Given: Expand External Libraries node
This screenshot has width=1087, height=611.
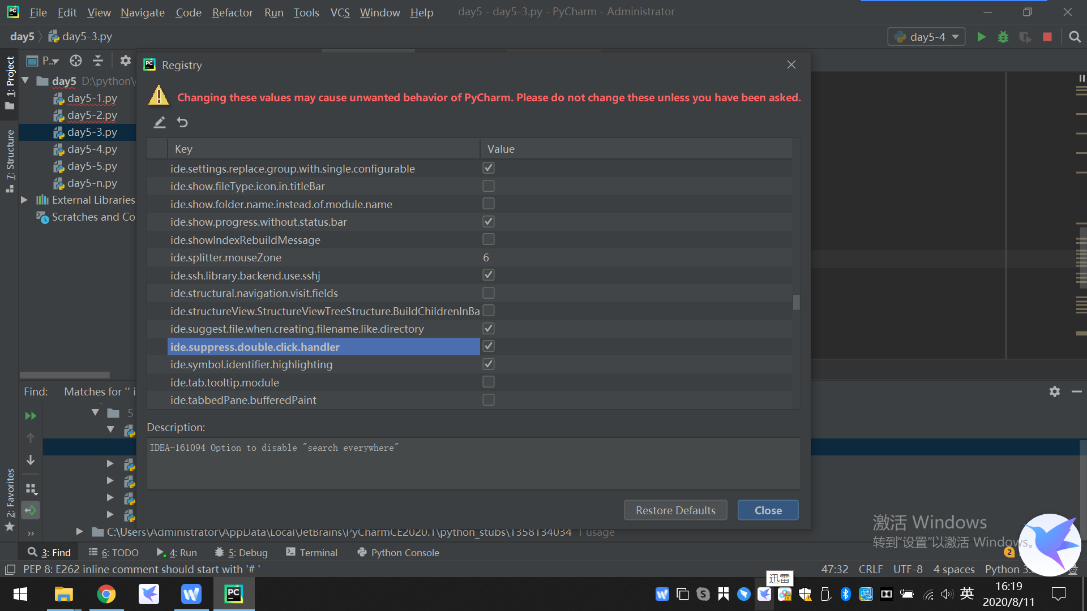Looking at the screenshot, I should (24, 200).
